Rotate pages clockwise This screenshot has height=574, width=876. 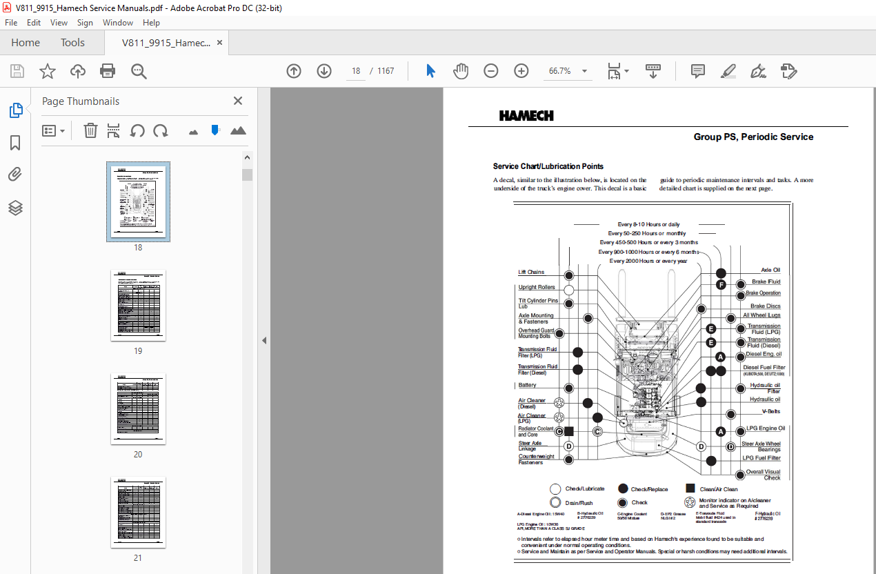[161, 130]
